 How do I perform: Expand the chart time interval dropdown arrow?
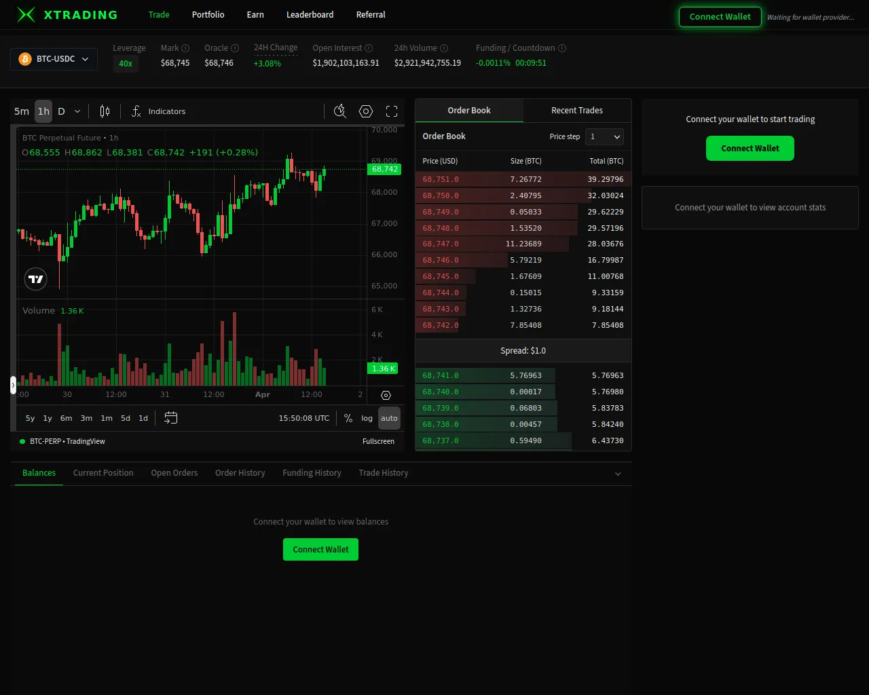click(x=77, y=111)
